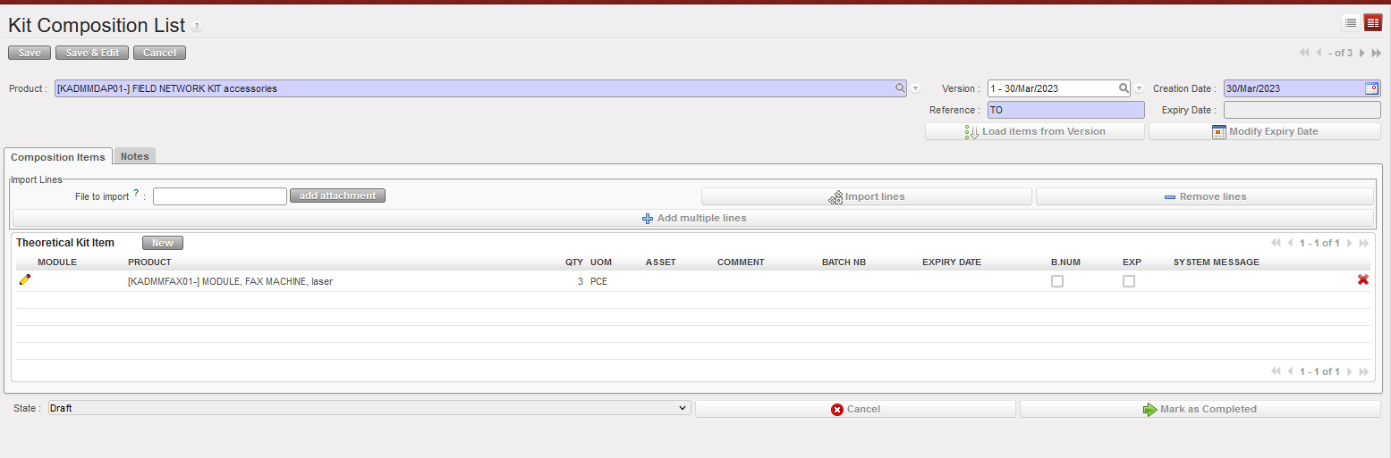Open the State dropdown showing Draft
This screenshot has width=1391, height=458.
[369, 408]
